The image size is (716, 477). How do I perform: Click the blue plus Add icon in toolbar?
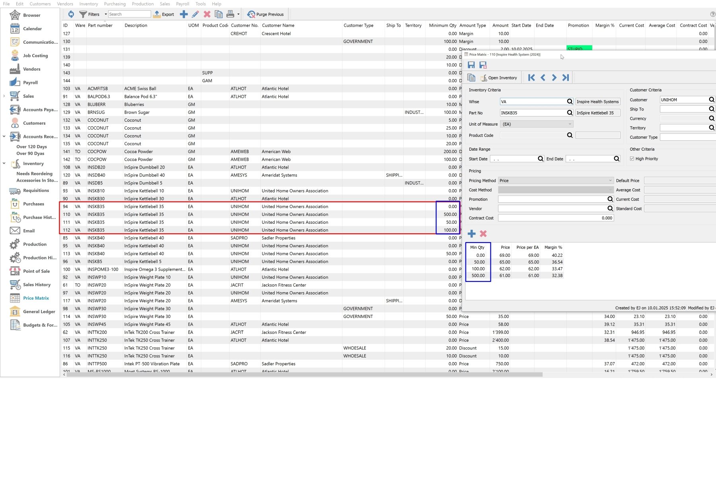point(184,14)
